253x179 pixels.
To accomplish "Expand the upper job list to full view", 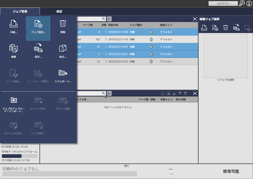I will point(195,19).
